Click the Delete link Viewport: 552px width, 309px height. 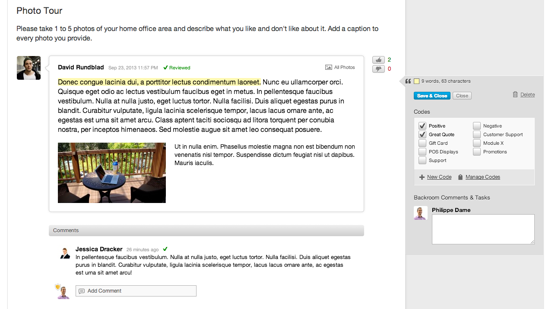point(527,95)
